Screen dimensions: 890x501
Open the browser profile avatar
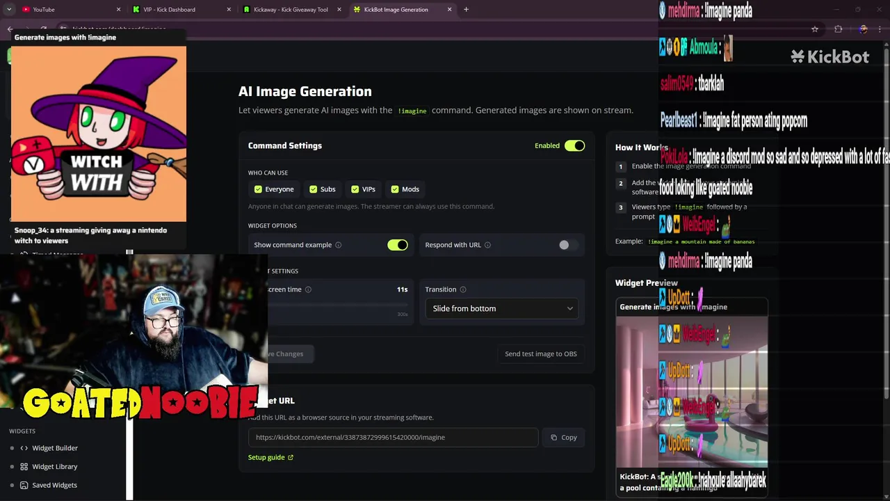click(x=863, y=29)
